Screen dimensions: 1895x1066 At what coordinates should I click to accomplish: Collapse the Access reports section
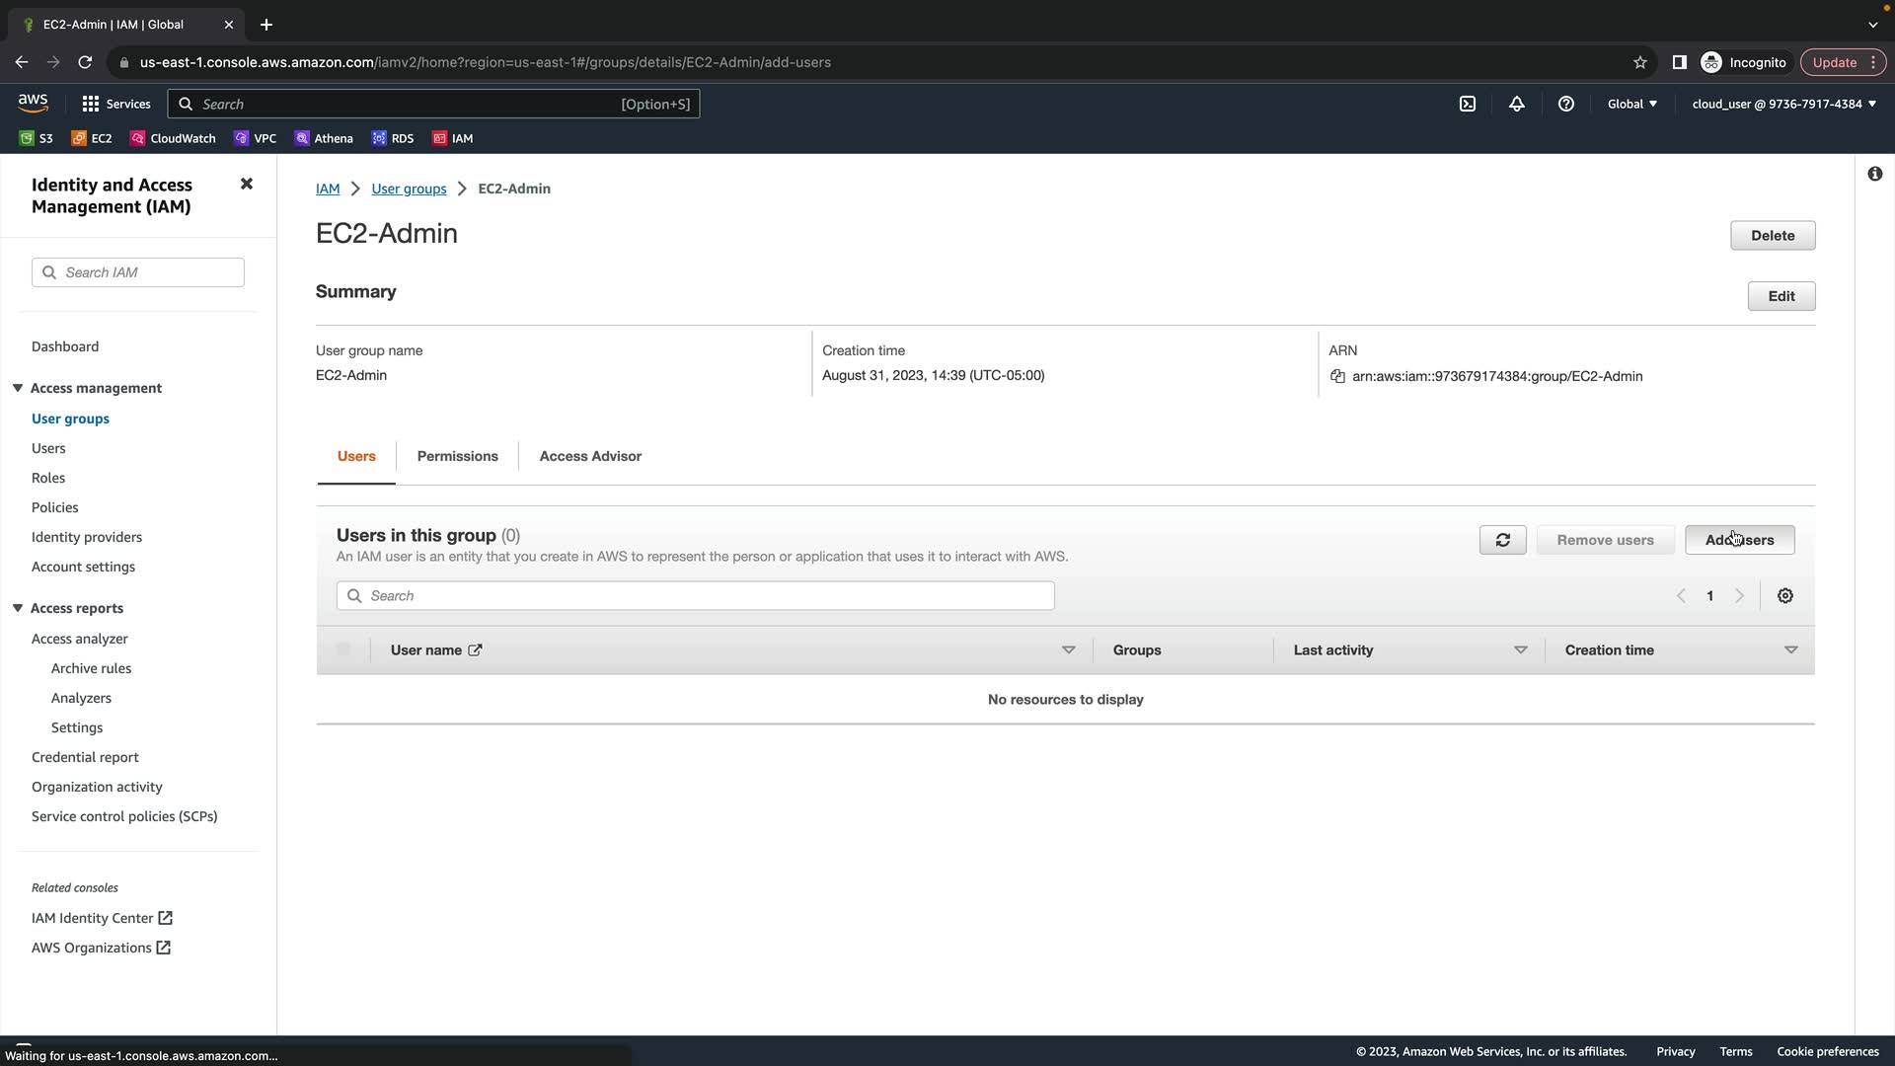(18, 608)
